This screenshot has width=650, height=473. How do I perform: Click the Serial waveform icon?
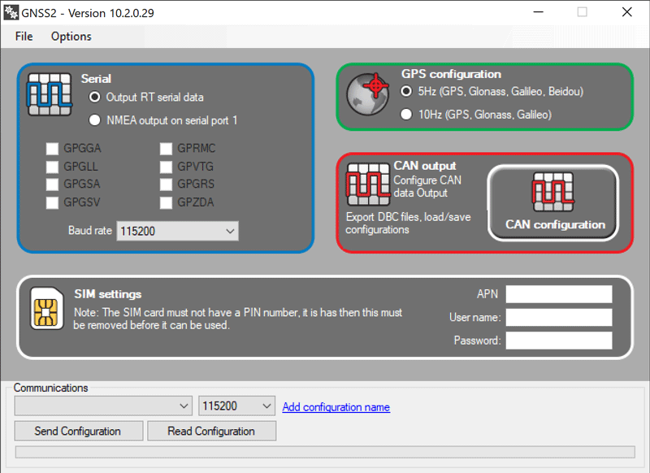50,94
